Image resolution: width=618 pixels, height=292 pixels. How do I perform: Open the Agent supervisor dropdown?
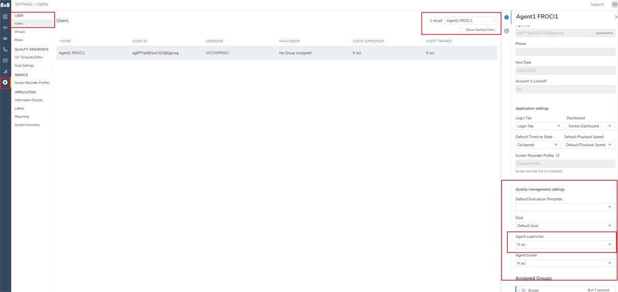pyautogui.click(x=565, y=245)
